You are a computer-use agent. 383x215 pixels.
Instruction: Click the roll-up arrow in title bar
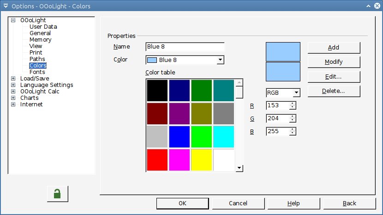pos(369,6)
